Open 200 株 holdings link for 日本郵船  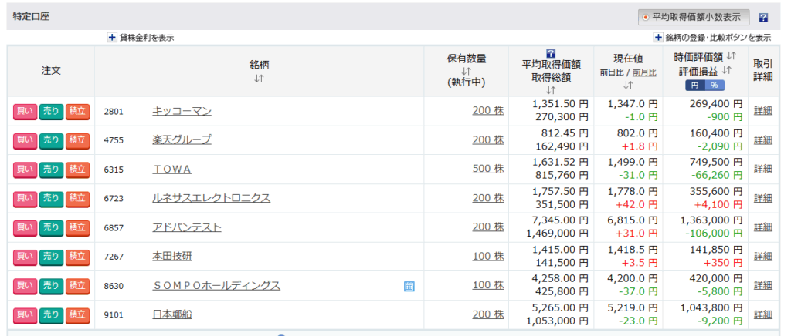488,315
